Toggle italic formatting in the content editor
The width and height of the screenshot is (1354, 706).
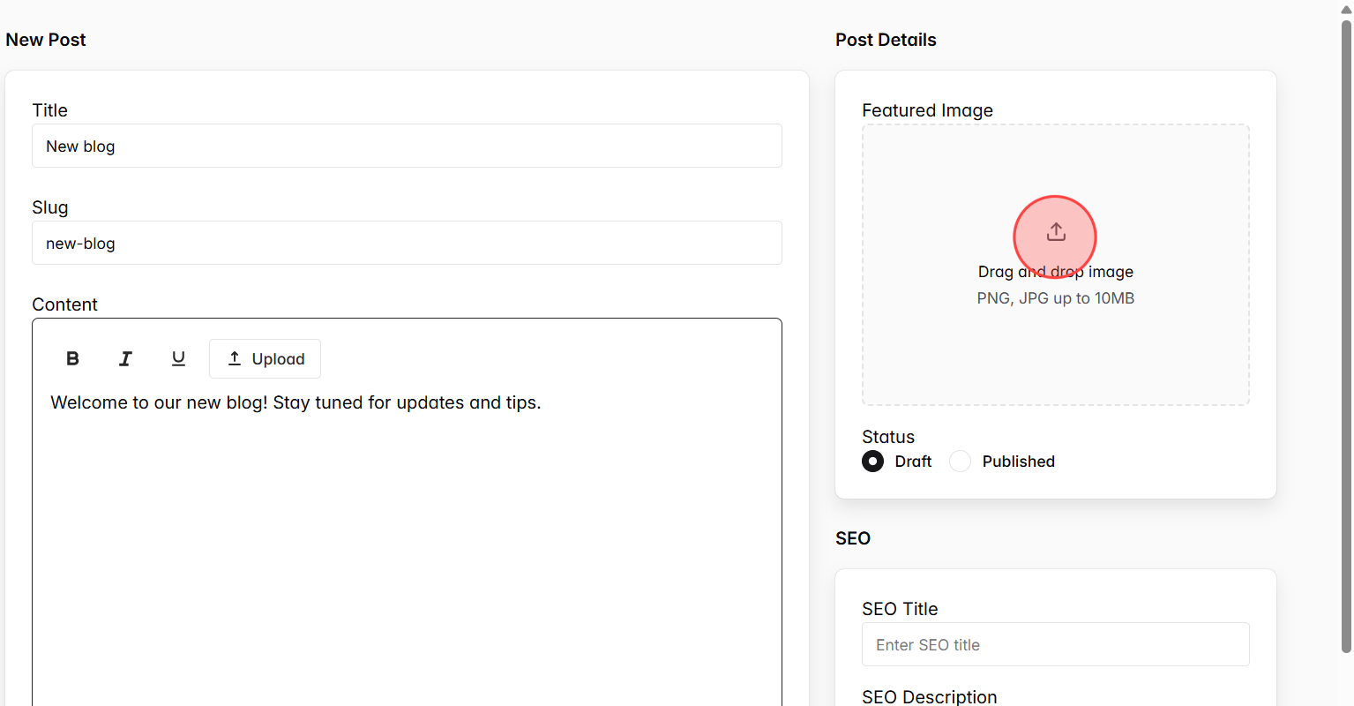pos(124,358)
